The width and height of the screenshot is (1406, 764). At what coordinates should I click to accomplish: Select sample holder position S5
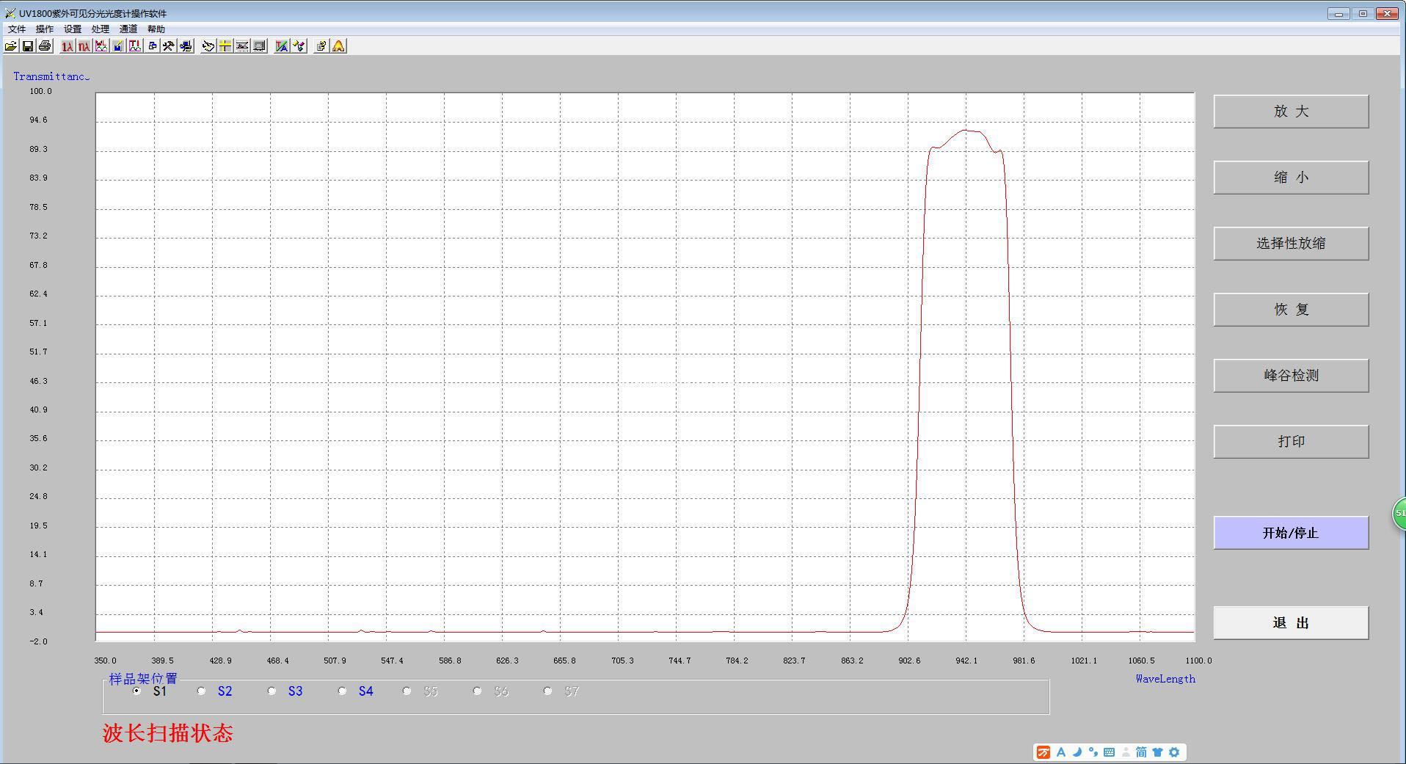click(407, 691)
